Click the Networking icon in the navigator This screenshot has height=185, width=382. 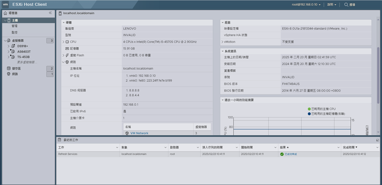(x=8, y=74)
